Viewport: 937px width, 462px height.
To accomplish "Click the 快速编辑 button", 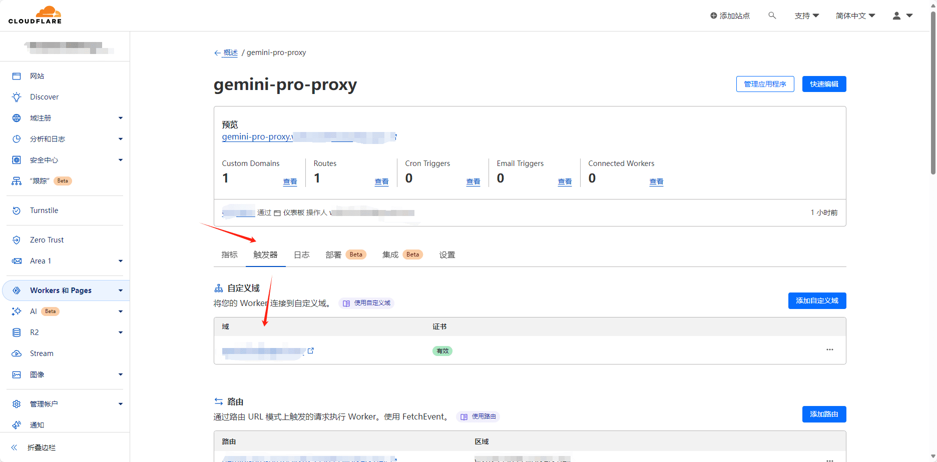I will [x=824, y=84].
